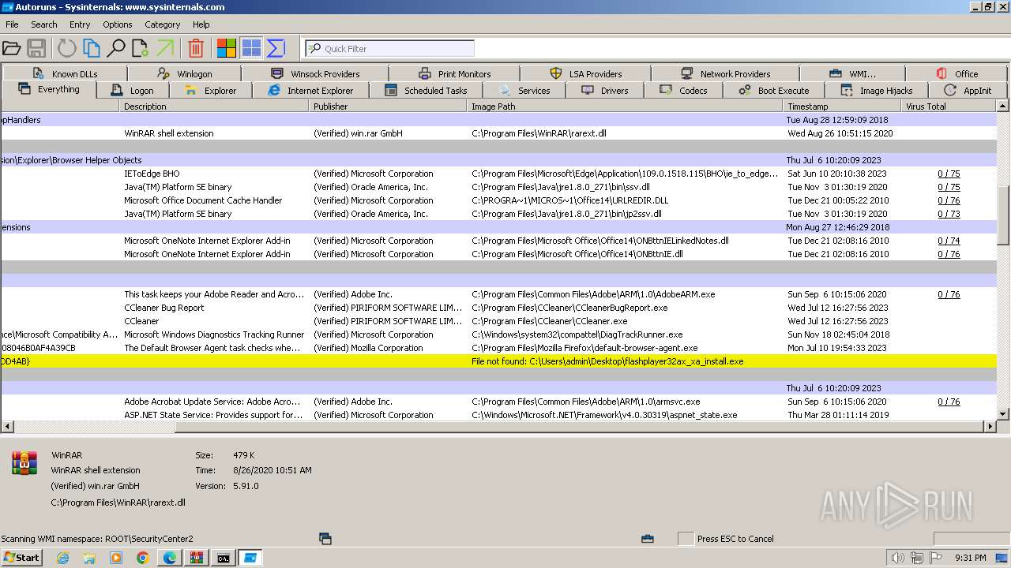Select the Microsoft Windows Diagnostics Tracking Runner row
Viewport: 1011px width, 568px height.
(498, 334)
